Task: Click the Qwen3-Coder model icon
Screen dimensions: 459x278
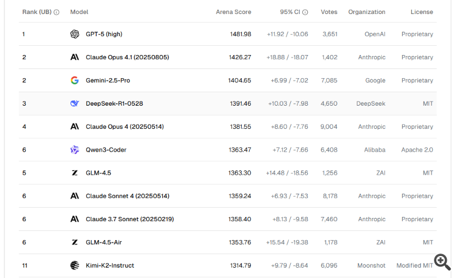Action: pyautogui.click(x=75, y=150)
